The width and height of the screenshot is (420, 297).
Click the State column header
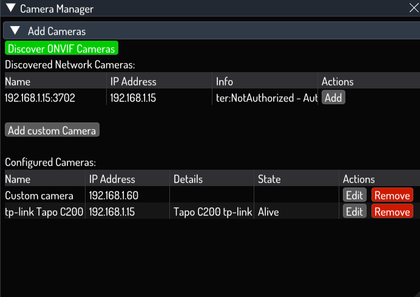[269, 179]
